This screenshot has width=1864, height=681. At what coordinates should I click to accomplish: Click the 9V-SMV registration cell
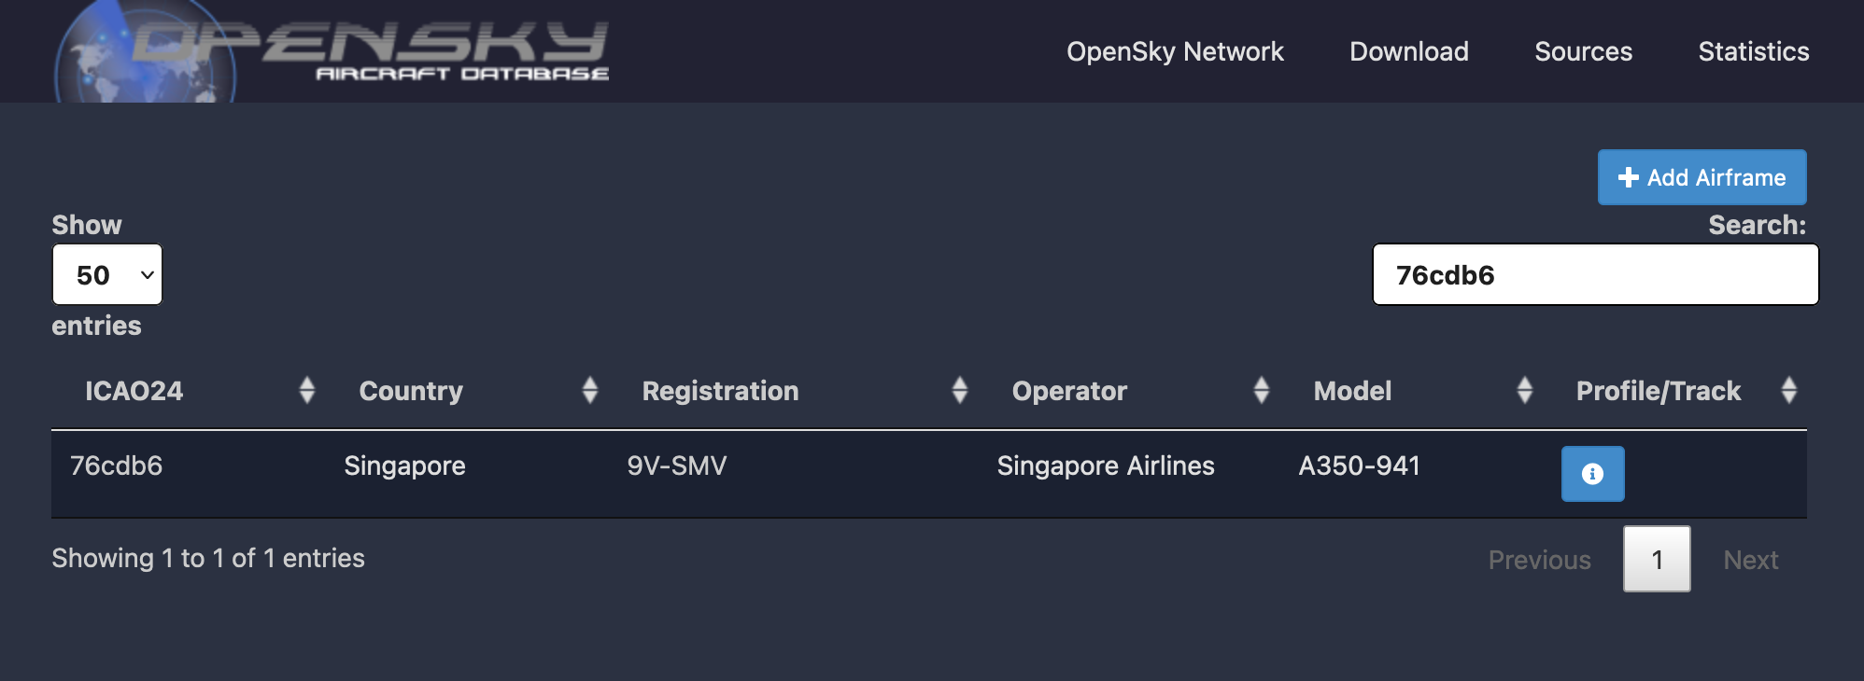677,466
